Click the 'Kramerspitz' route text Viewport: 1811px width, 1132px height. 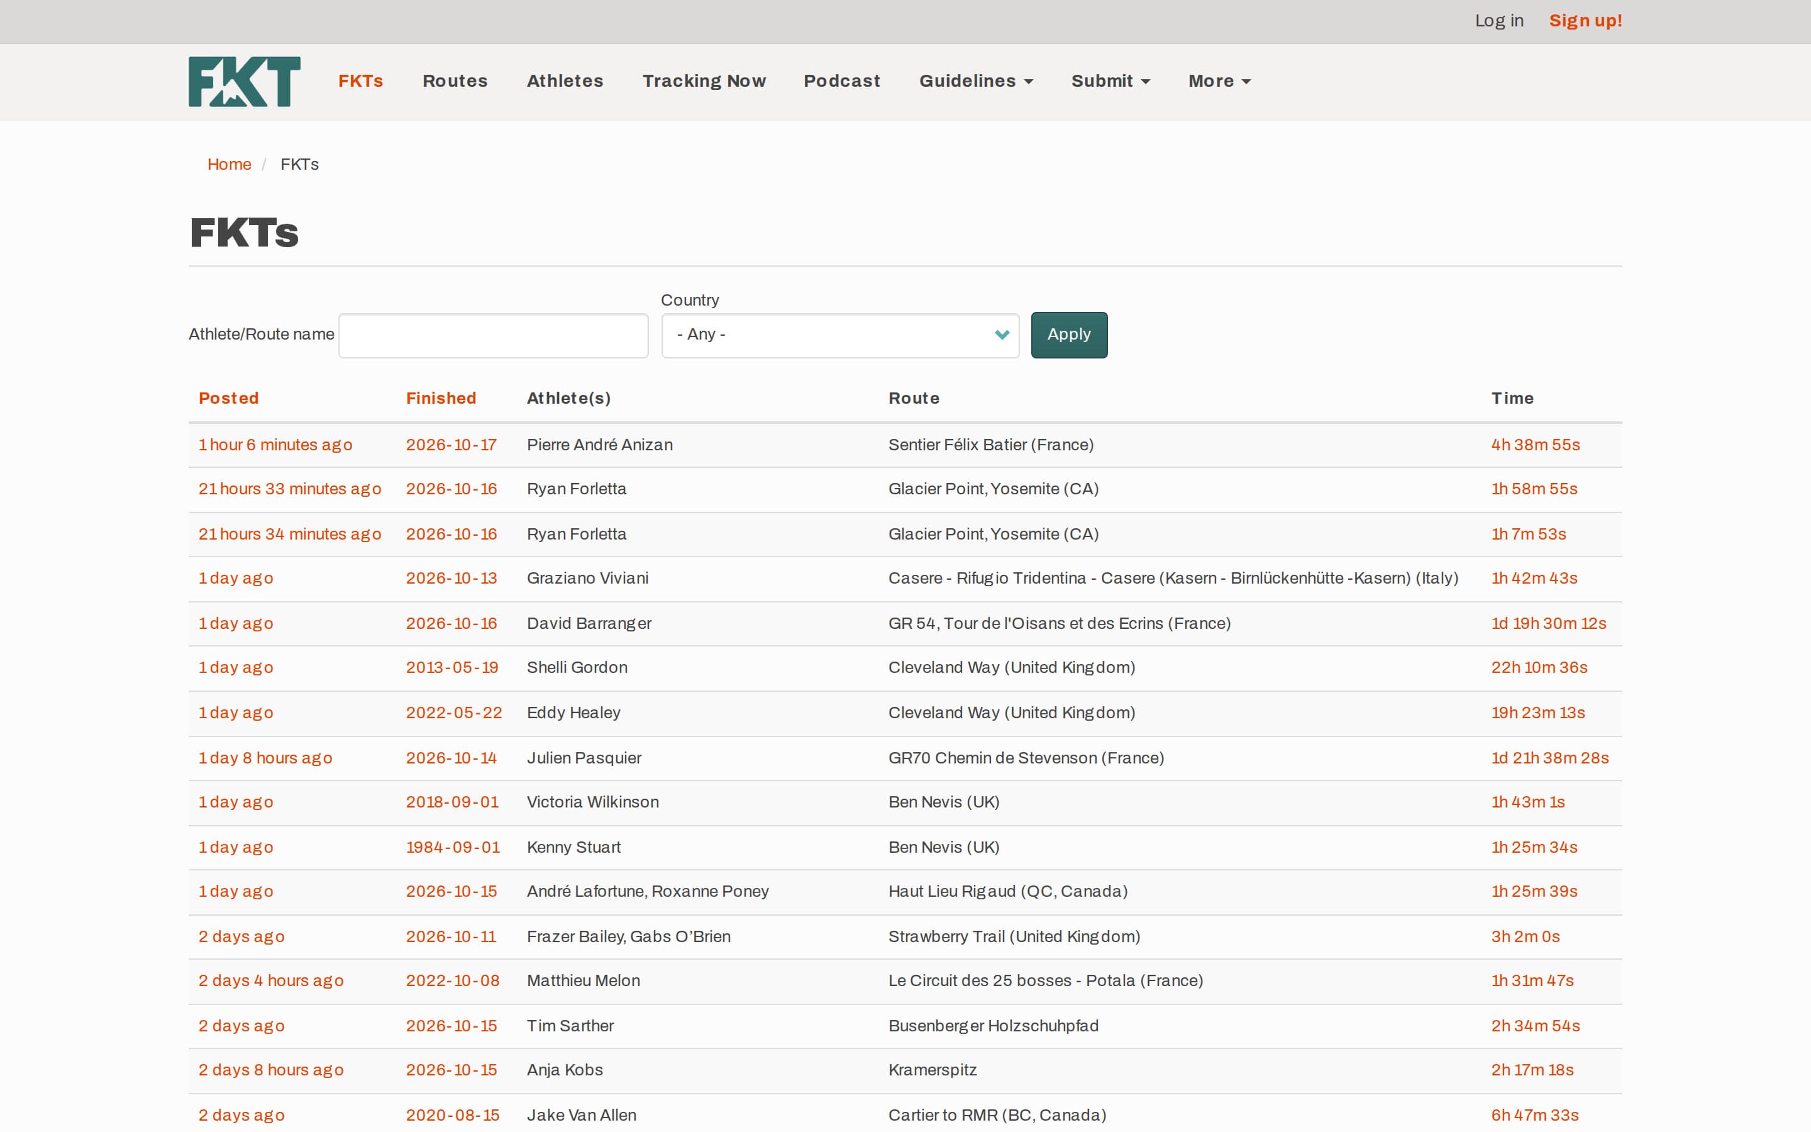point(933,1070)
